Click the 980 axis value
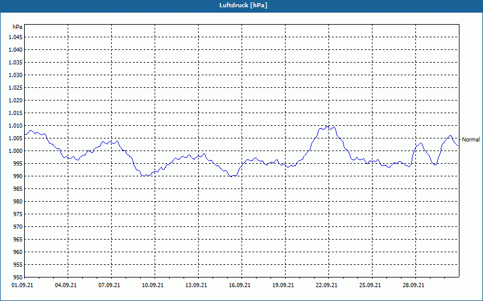Screen dimensions: 483x301 18,202
